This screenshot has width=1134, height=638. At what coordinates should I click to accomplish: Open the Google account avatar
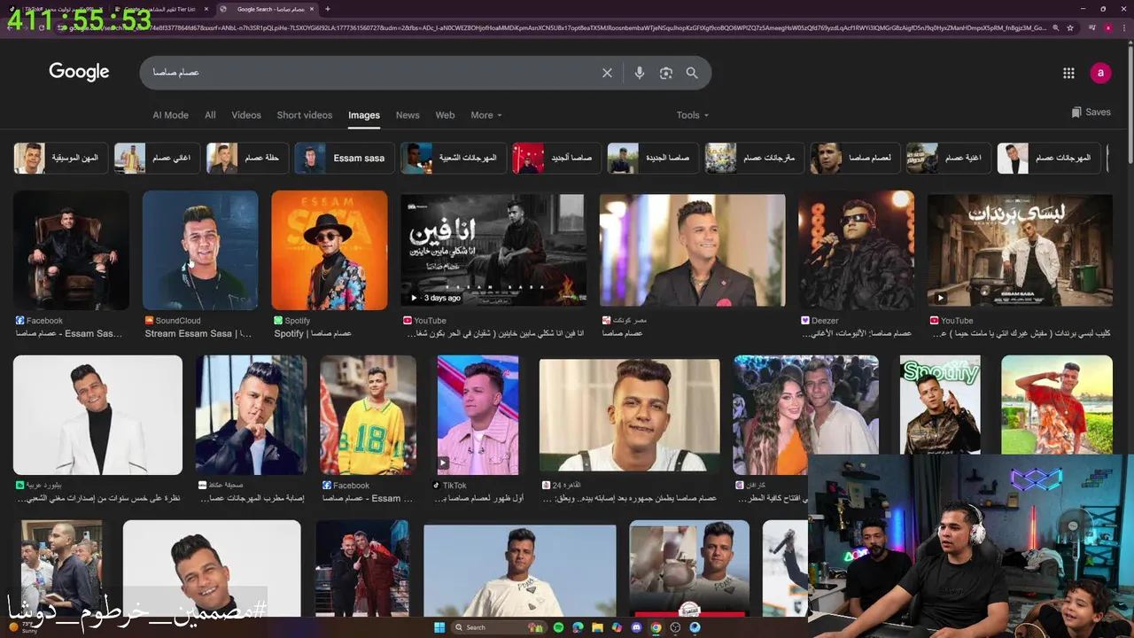point(1100,73)
